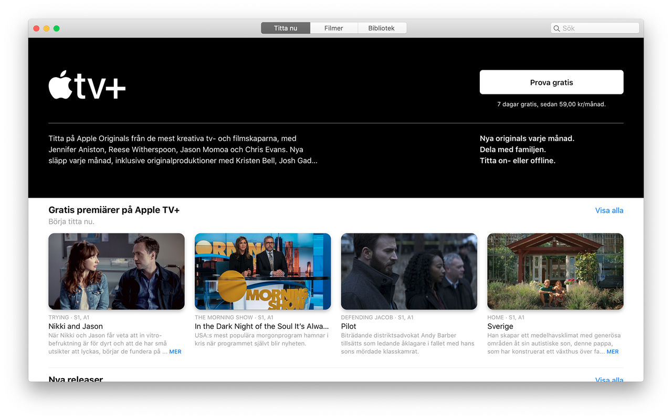Select In the Dark Night of the Soul title
Screen dimensions: 672x419
click(262, 326)
